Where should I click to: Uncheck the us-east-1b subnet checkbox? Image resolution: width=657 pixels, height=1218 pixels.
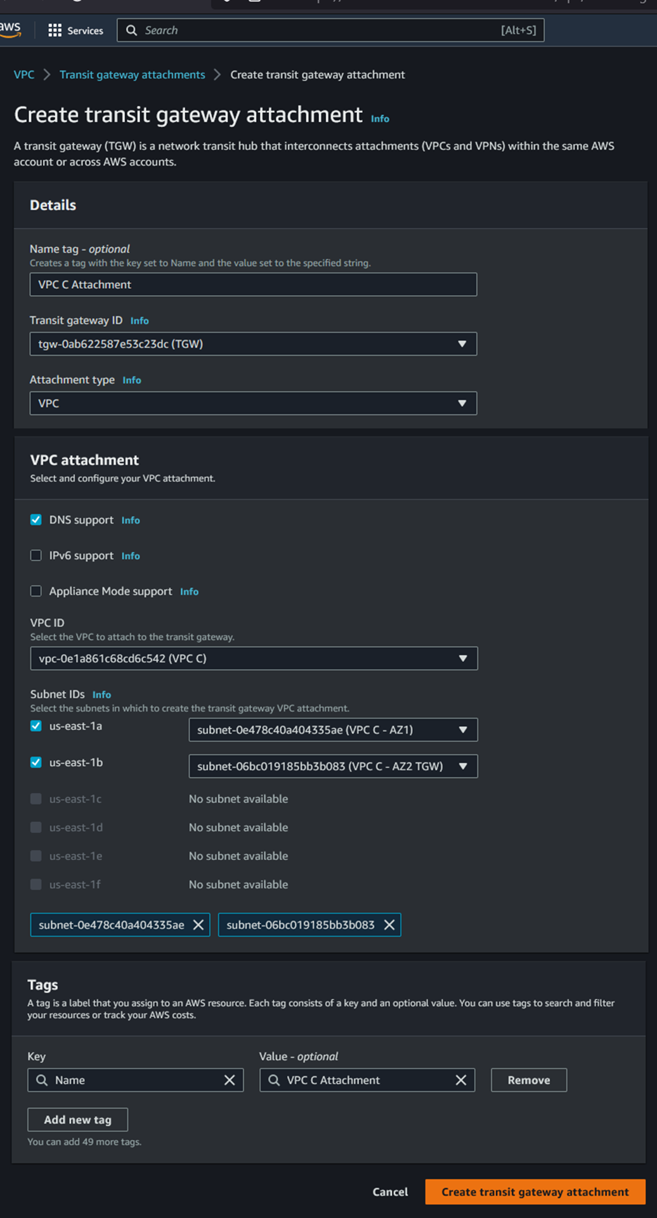(36, 762)
